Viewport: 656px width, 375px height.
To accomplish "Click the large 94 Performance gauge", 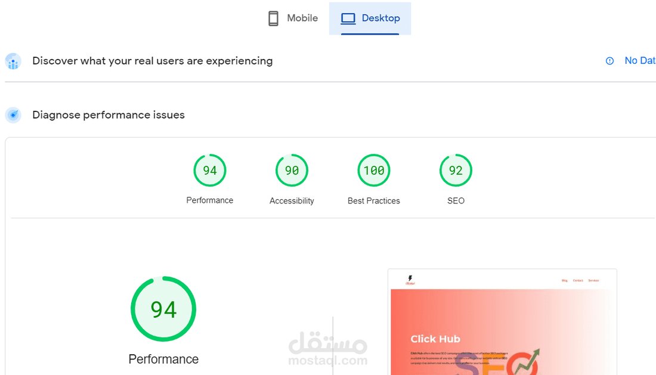I will [163, 309].
